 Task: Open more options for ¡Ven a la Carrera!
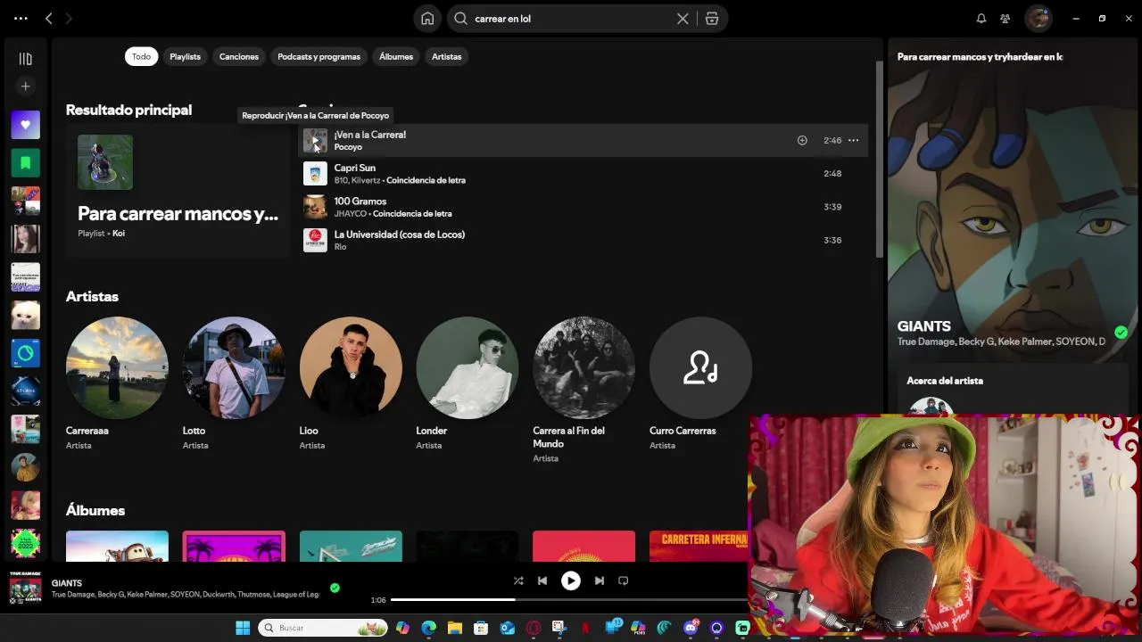853,140
